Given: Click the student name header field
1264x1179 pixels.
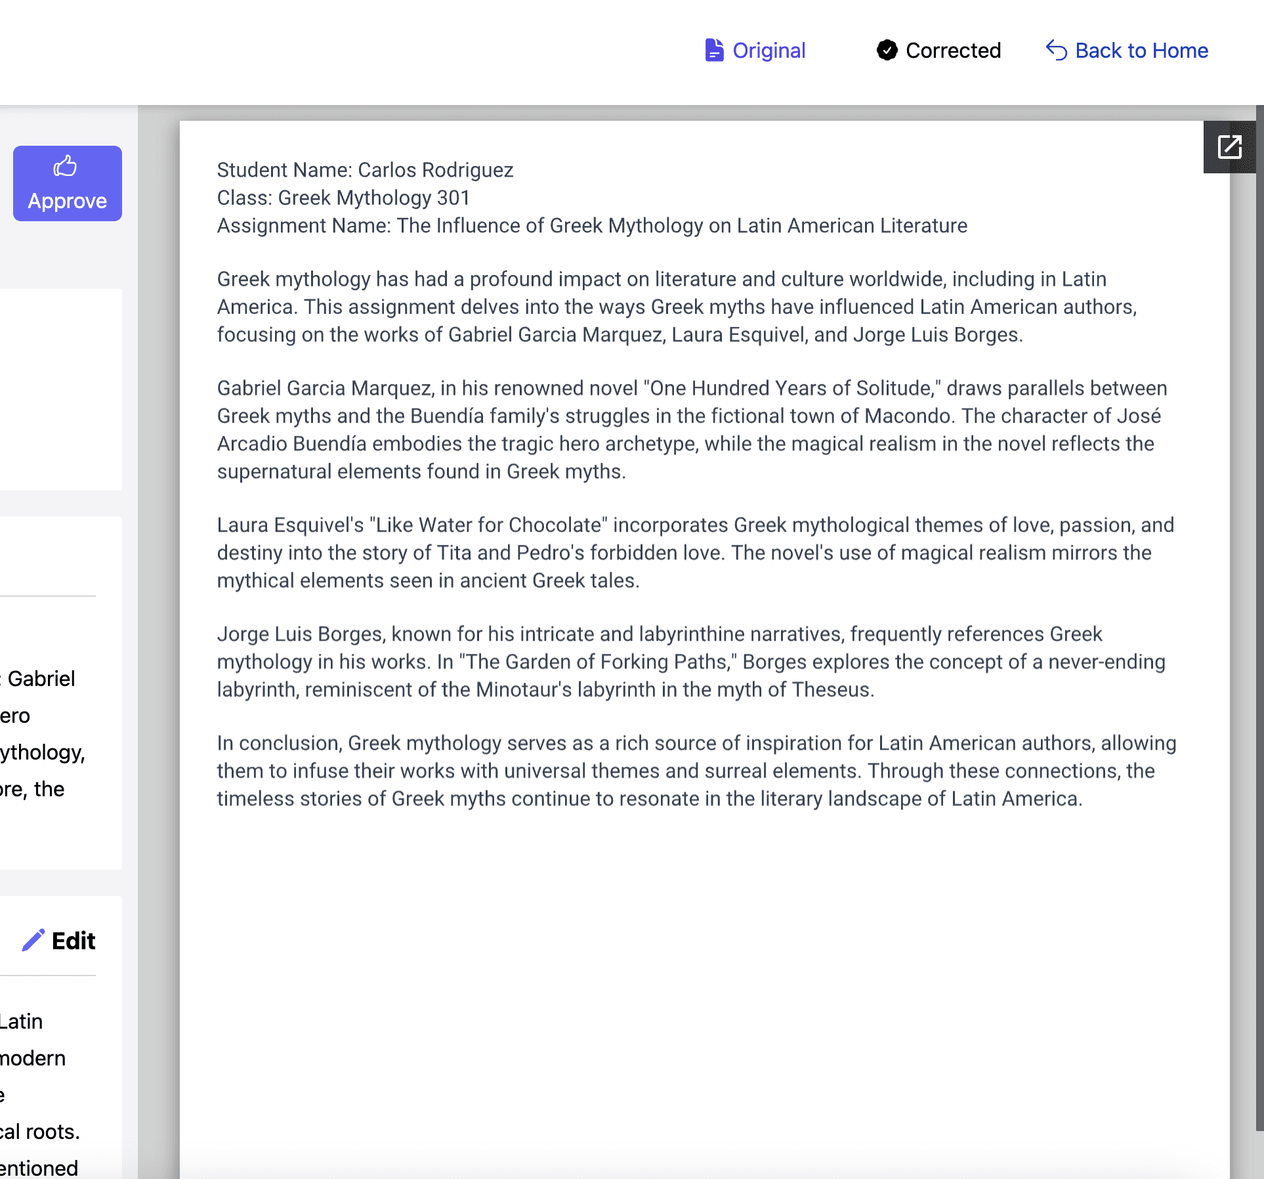Looking at the screenshot, I should (x=364, y=169).
